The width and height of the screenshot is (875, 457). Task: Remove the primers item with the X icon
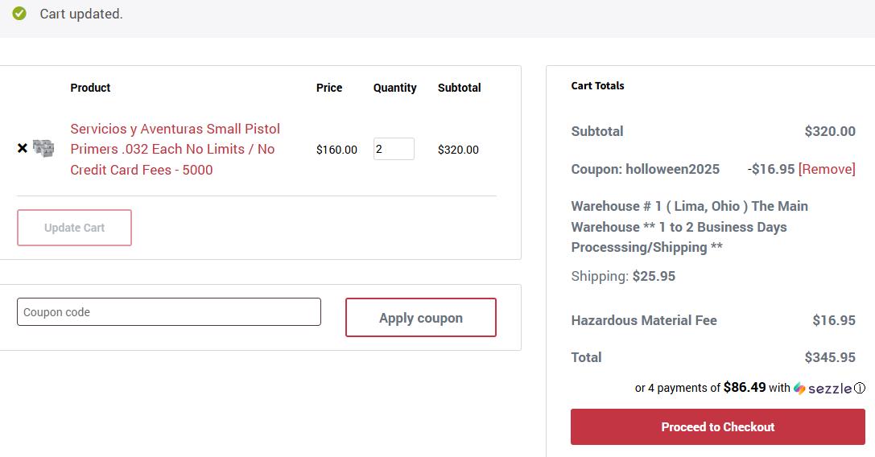(x=23, y=148)
